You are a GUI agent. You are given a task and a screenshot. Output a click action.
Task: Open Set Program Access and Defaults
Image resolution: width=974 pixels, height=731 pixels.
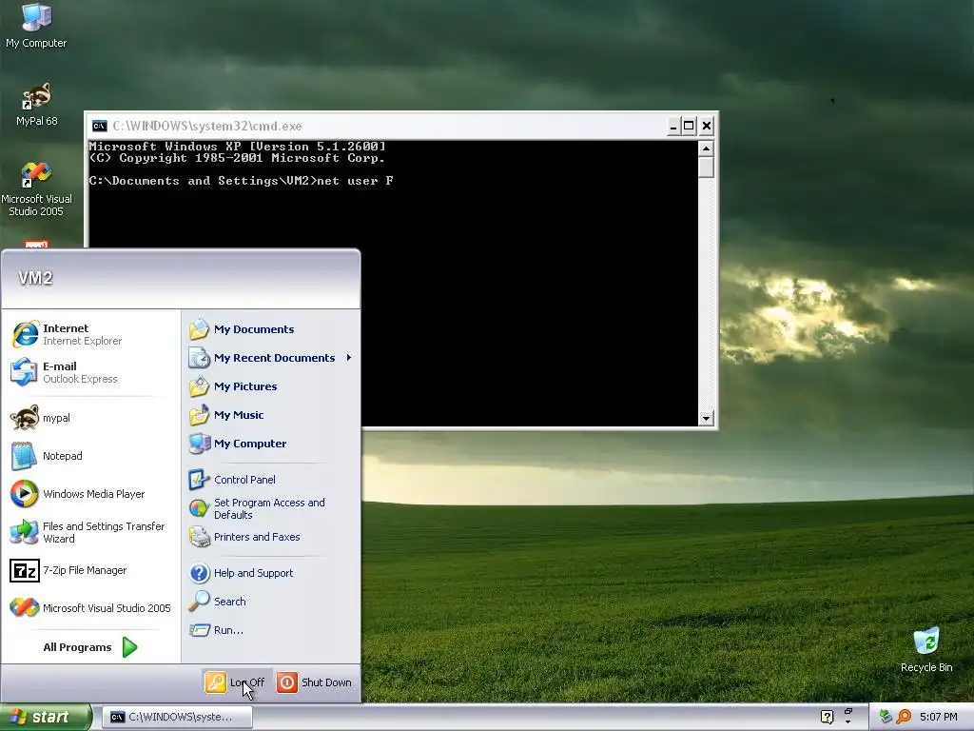(271, 508)
